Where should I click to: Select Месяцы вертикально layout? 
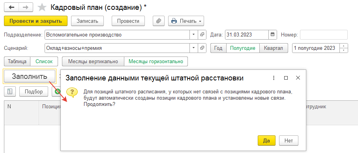pyautogui.click(x=93, y=62)
